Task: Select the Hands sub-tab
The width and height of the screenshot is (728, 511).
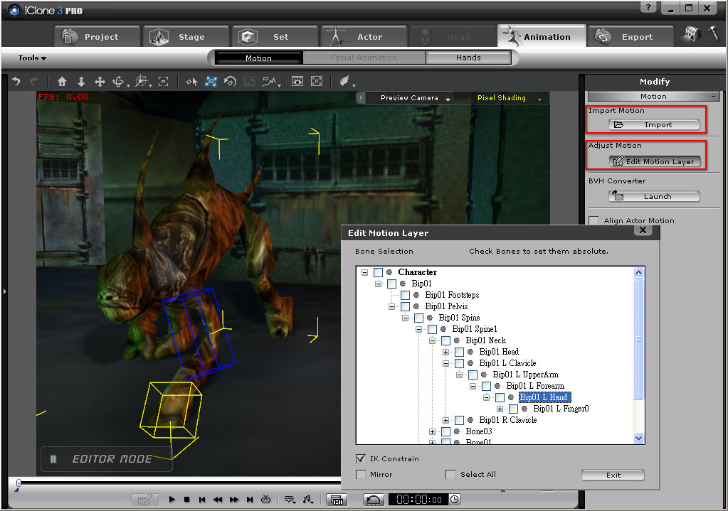Action: (x=468, y=58)
